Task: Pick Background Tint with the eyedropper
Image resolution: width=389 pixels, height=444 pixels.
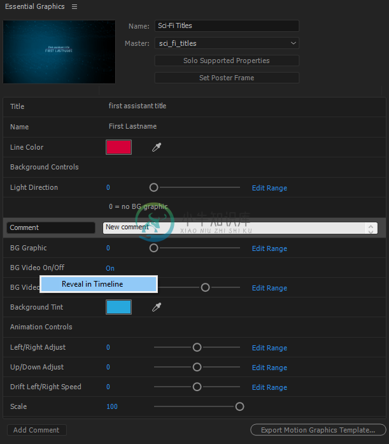Action: pyautogui.click(x=157, y=307)
